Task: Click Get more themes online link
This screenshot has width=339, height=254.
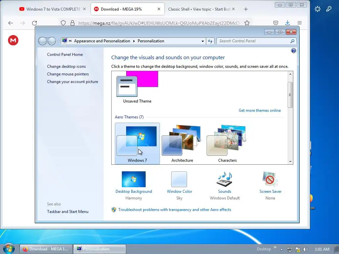Action: tap(260, 110)
